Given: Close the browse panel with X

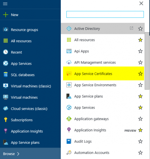Looking at the screenshot, I should pyautogui.click(x=141, y=3).
